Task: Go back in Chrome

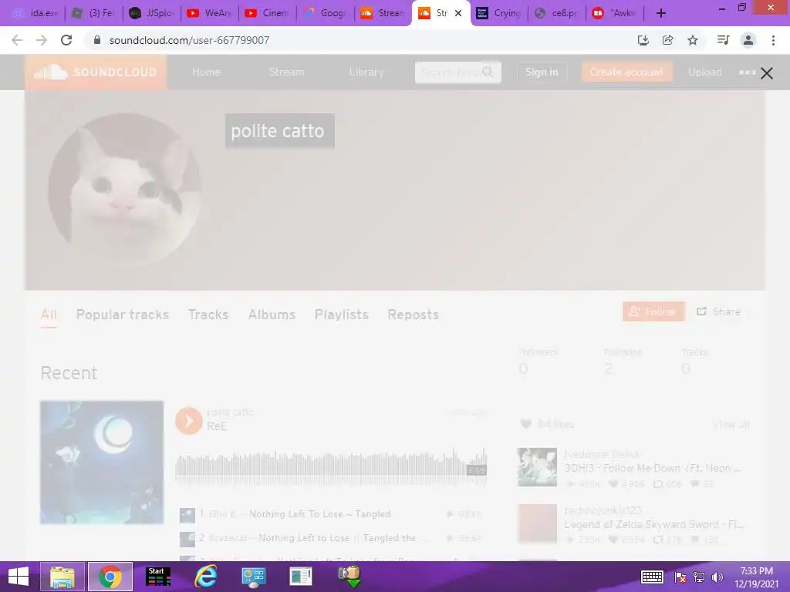Action: pos(17,40)
